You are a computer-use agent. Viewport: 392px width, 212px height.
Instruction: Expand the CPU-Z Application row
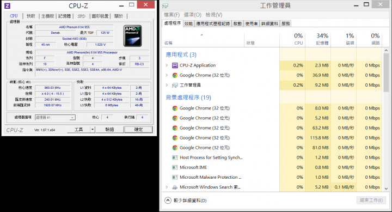click(x=167, y=65)
